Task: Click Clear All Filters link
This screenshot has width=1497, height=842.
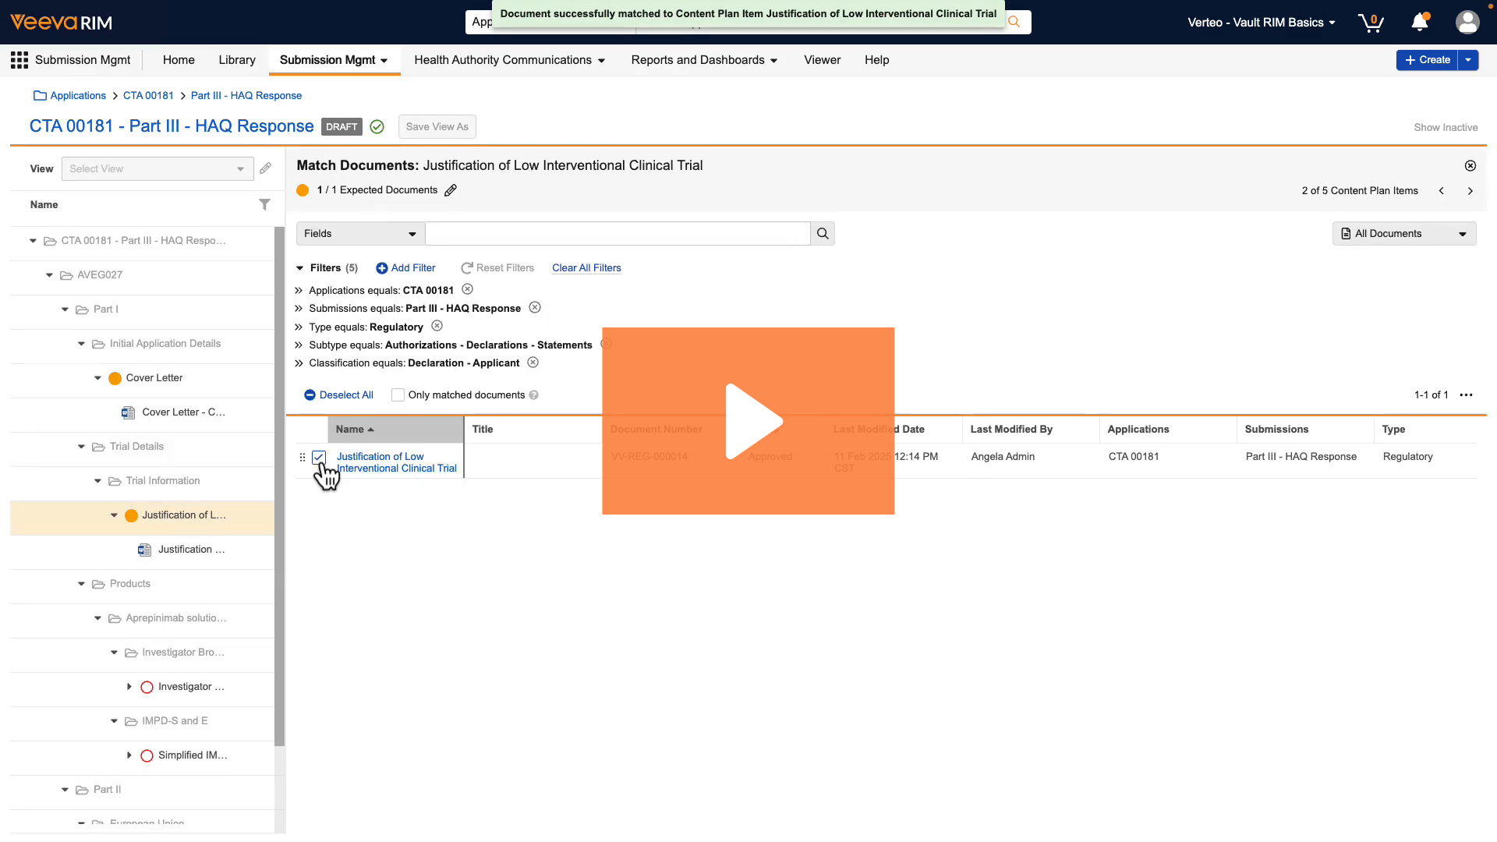Action: [x=586, y=268]
